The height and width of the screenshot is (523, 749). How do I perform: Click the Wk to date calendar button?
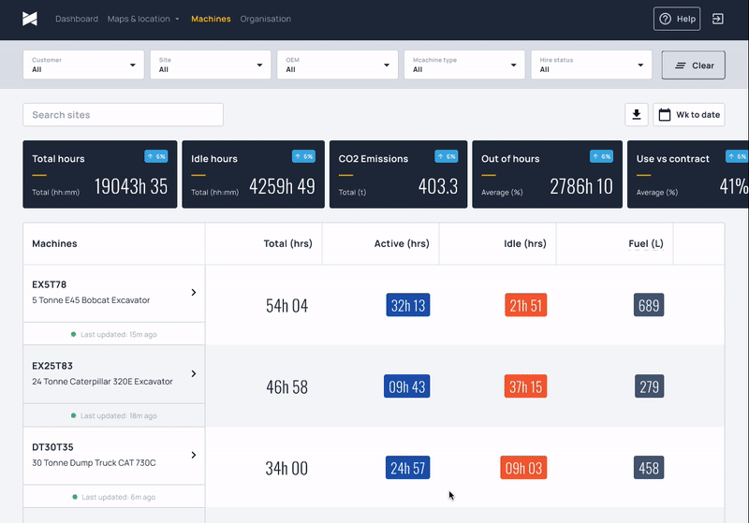pos(689,115)
